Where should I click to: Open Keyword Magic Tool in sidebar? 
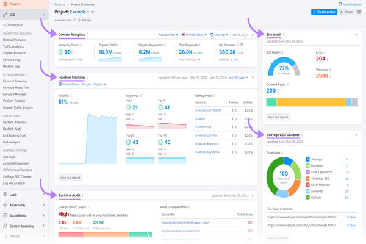coord(18,88)
